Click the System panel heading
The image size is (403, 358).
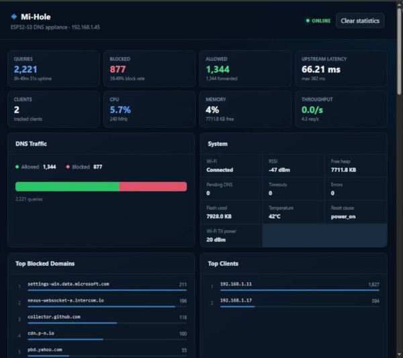coord(218,144)
